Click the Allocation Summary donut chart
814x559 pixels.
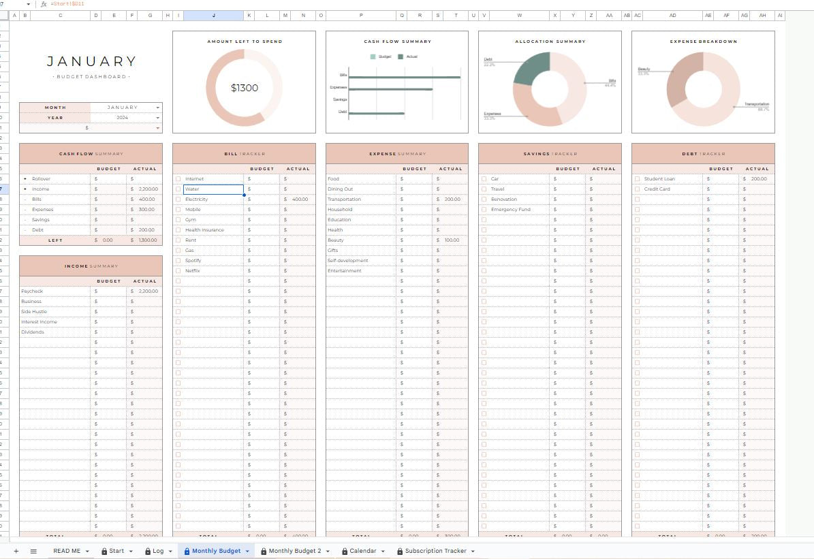550,89
